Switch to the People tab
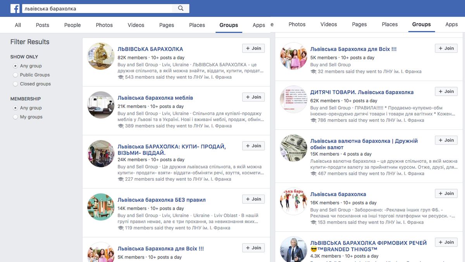Viewport: 465px width, 262px height. coord(72,25)
